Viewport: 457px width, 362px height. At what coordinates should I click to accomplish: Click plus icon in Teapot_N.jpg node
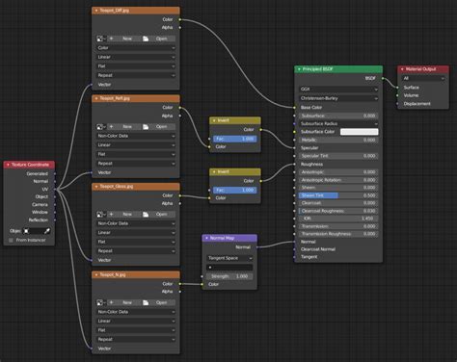click(111, 302)
